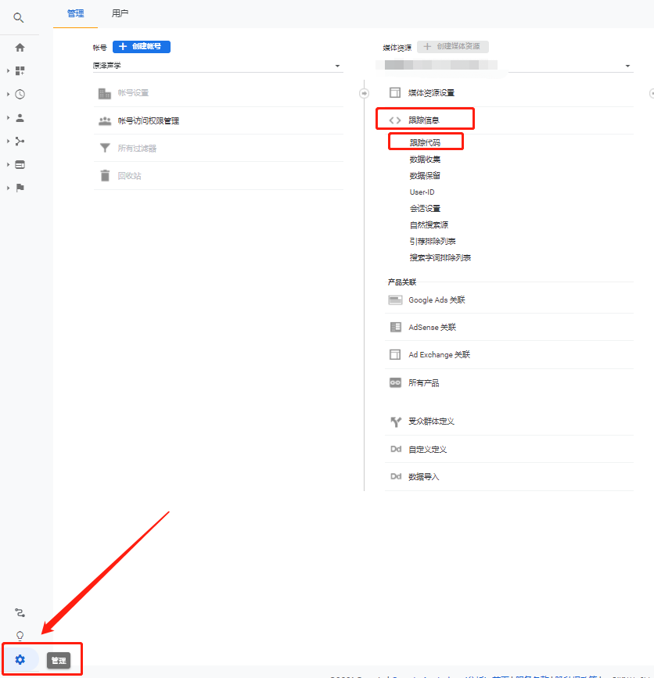Open Discover lightbulb icon
The width and height of the screenshot is (654, 678).
(x=20, y=636)
